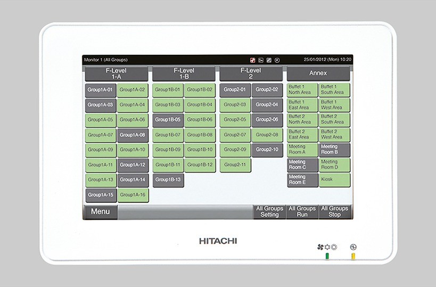Select Group1A-15 tile
The height and width of the screenshot is (287, 436).
[x=101, y=195]
